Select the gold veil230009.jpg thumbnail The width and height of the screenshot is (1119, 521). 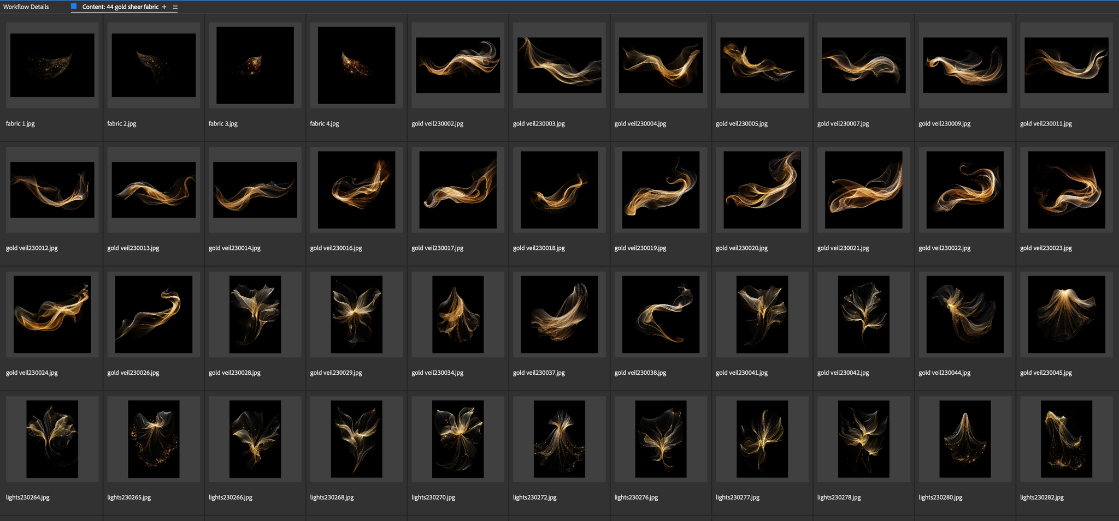pos(965,65)
